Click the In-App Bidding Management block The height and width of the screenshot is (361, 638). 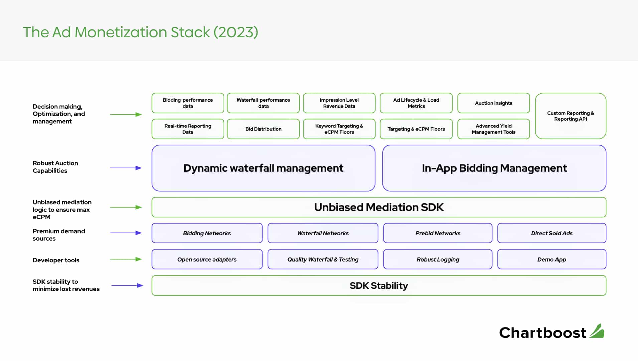pos(494,168)
